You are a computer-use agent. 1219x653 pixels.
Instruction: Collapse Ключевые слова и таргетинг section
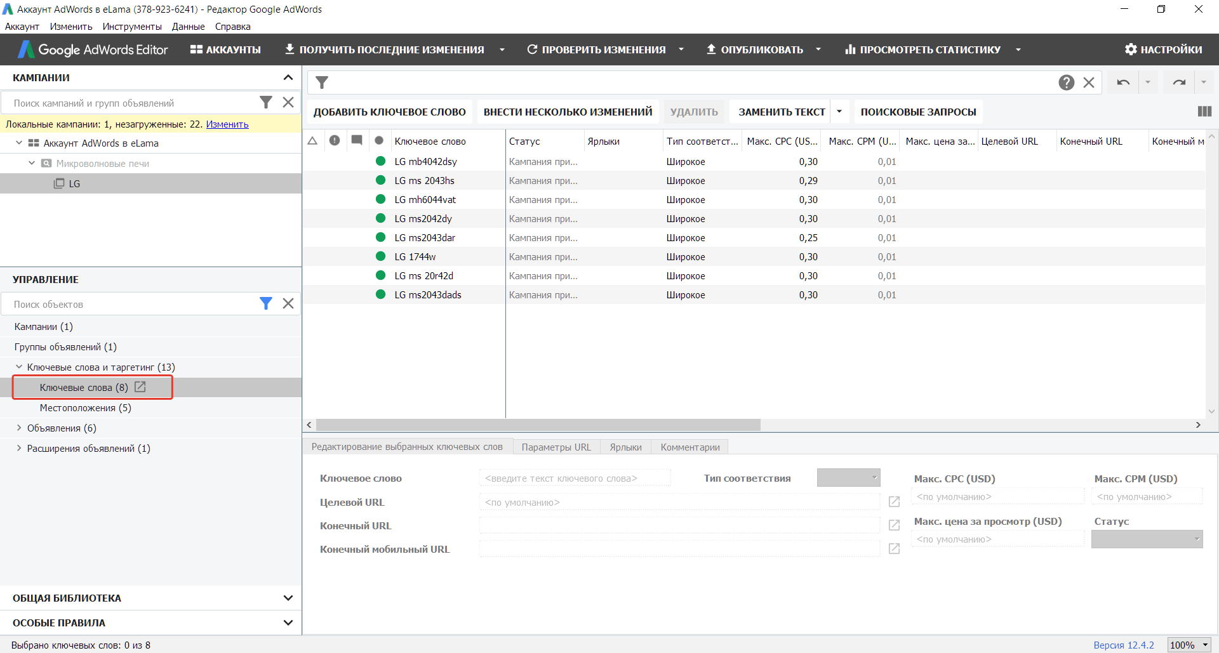click(19, 367)
